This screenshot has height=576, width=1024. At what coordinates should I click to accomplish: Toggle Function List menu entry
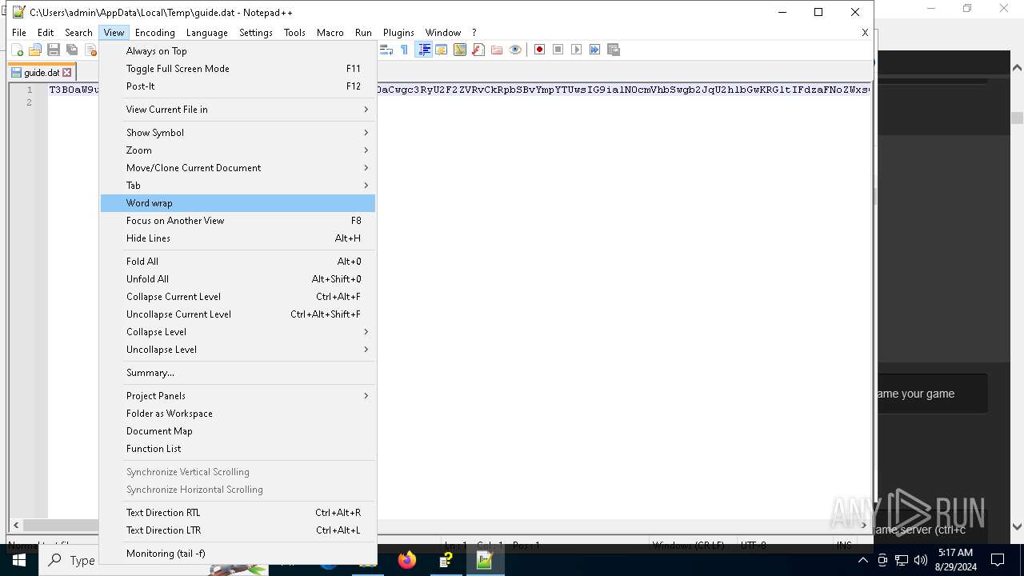(238, 449)
